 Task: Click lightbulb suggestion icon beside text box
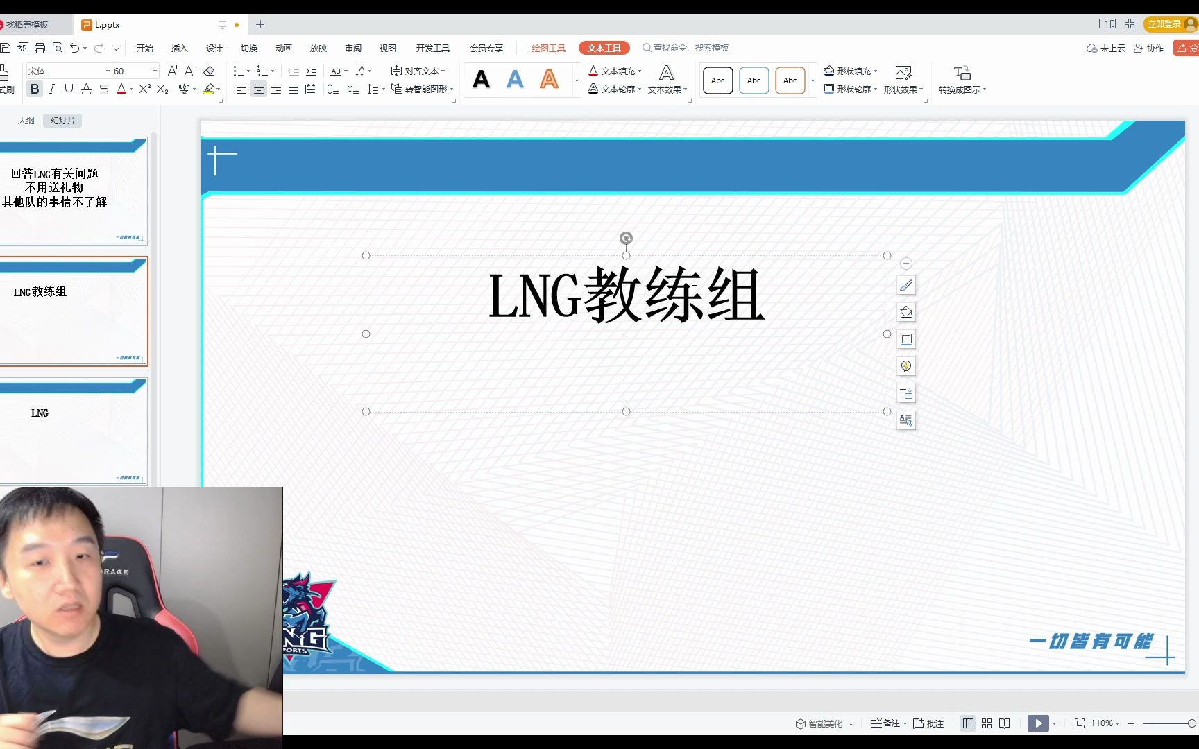(x=906, y=366)
